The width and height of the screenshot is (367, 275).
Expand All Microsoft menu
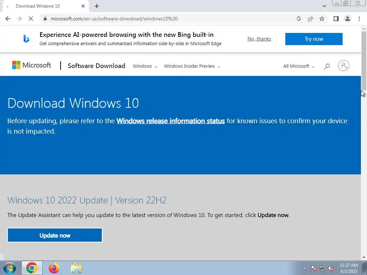point(299,66)
